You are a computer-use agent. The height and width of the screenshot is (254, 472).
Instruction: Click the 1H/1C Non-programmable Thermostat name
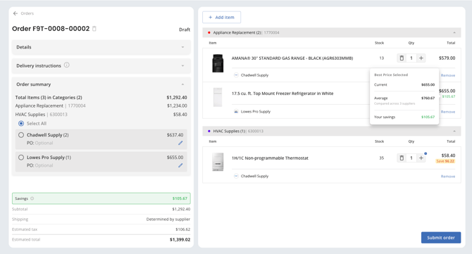point(270,158)
